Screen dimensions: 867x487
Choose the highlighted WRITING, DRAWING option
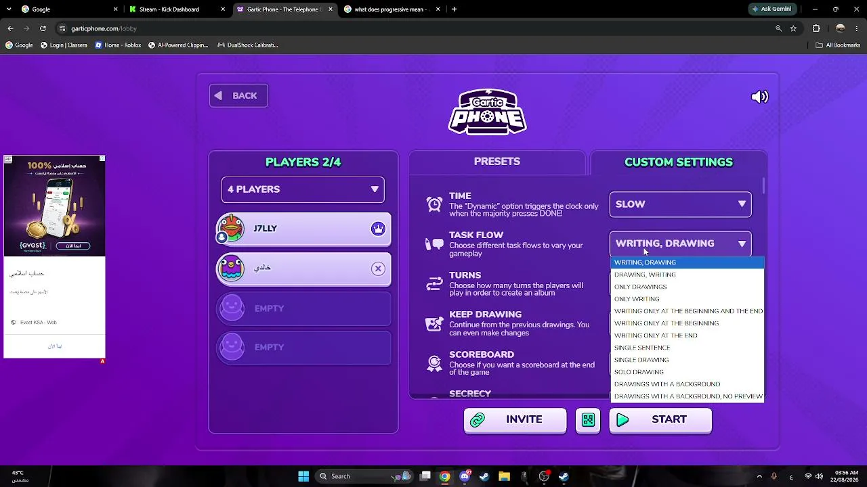[x=688, y=262]
